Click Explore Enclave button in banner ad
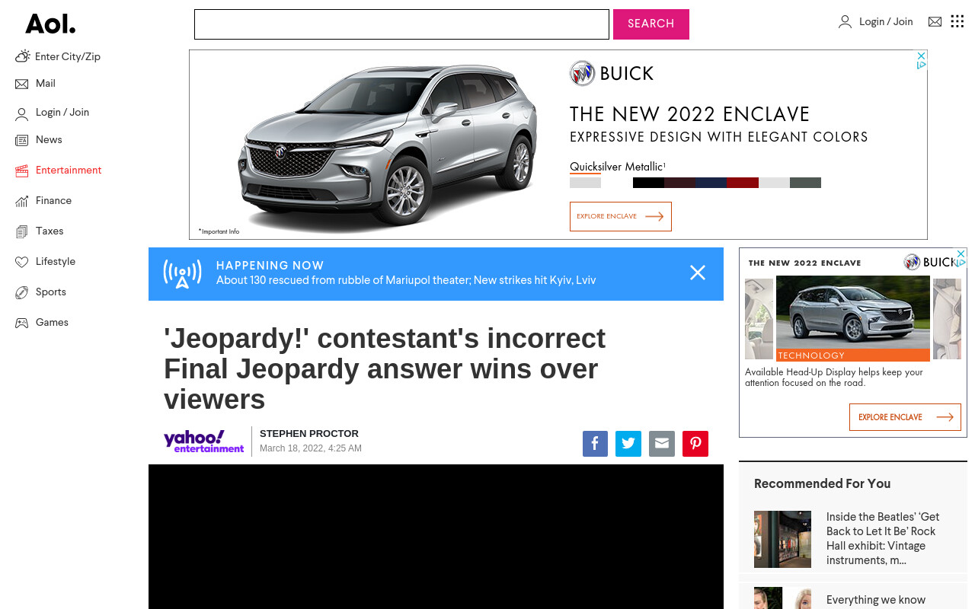The image size is (975, 609). pyautogui.click(x=621, y=216)
